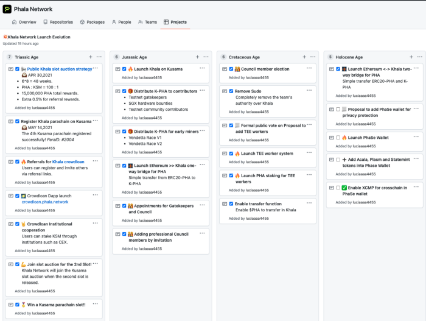Click note icon on Enable transfer function card
Viewport: 426px width, 321px height.
225,204
